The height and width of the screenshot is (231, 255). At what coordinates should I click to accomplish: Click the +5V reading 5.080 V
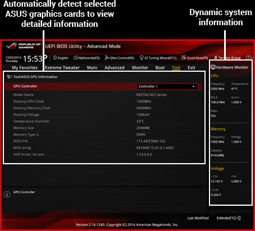pyautogui.click(x=236, y=182)
